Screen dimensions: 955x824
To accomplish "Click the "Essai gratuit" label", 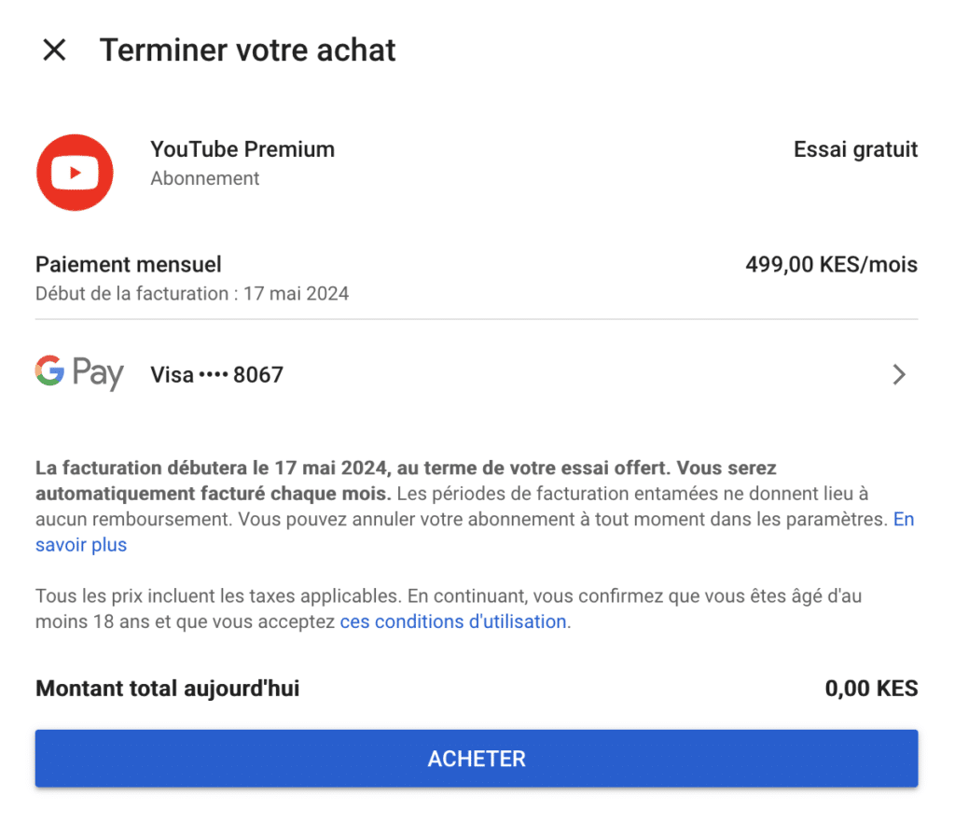I will (x=855, y=149).
